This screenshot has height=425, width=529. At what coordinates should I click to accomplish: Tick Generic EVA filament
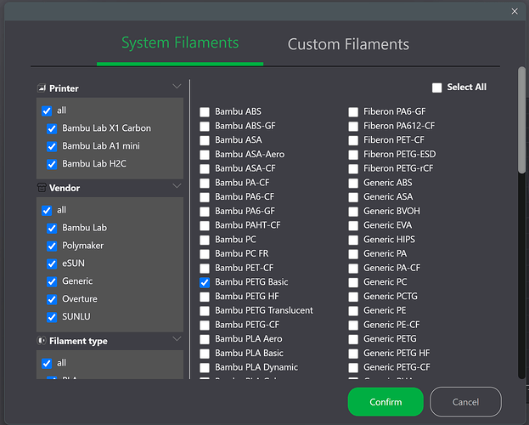(353, 225)
